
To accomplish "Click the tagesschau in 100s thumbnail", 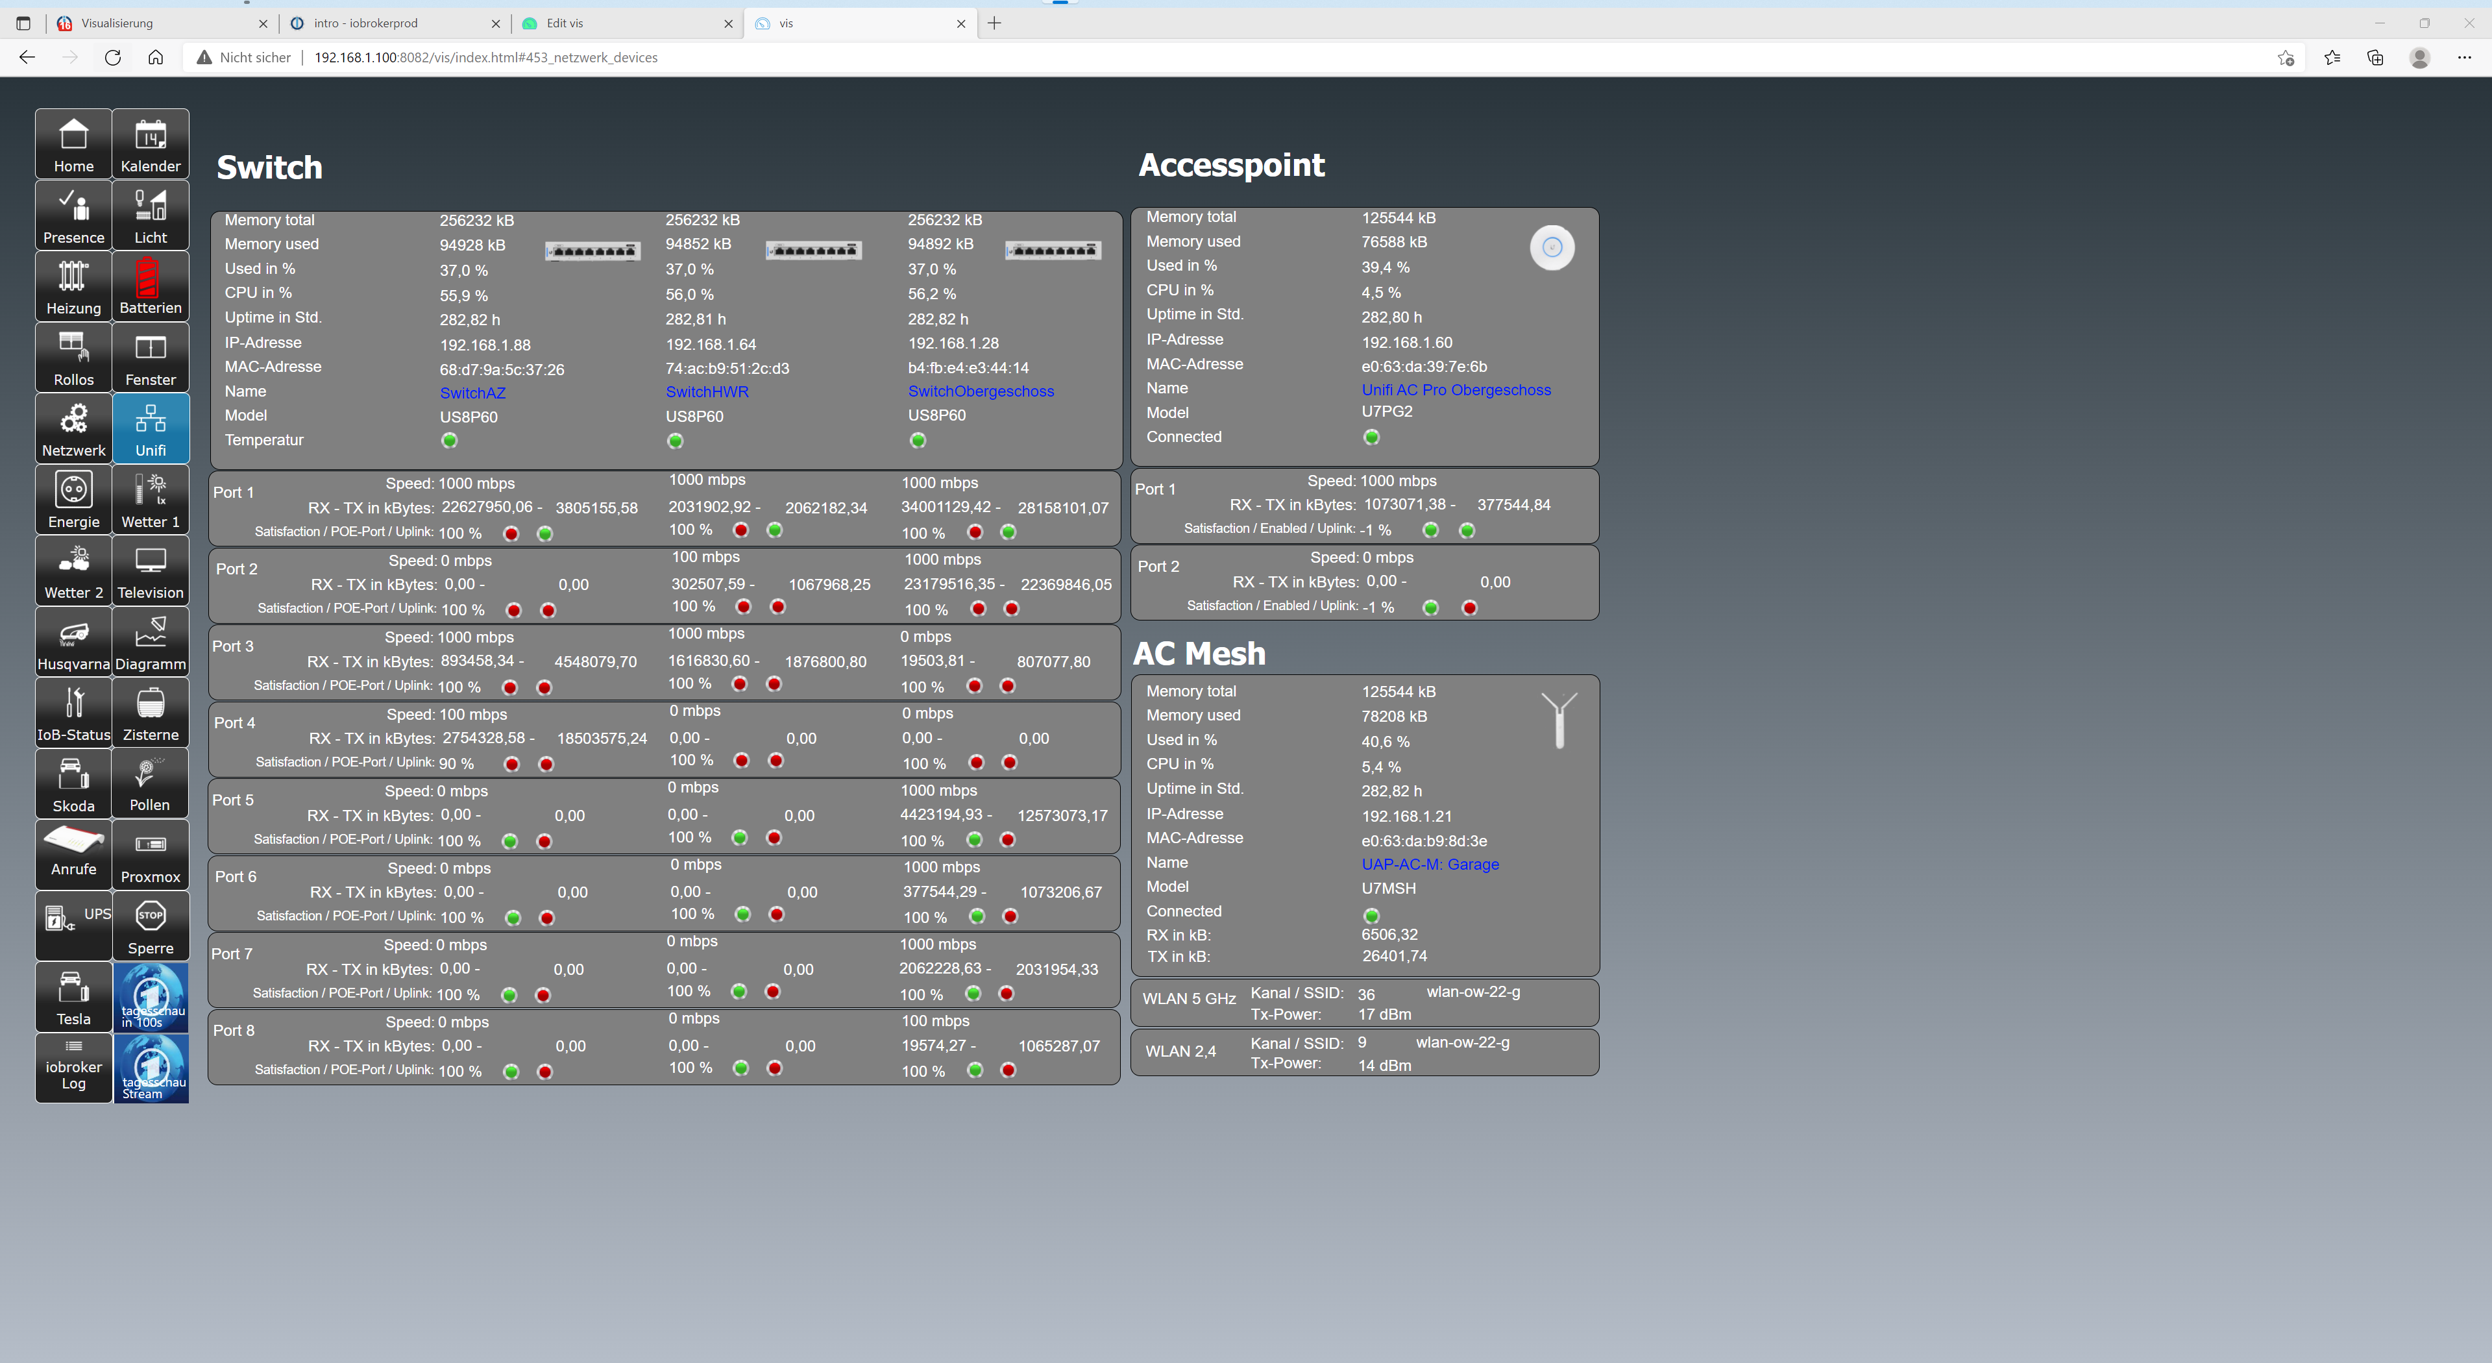I will [151, 998].
